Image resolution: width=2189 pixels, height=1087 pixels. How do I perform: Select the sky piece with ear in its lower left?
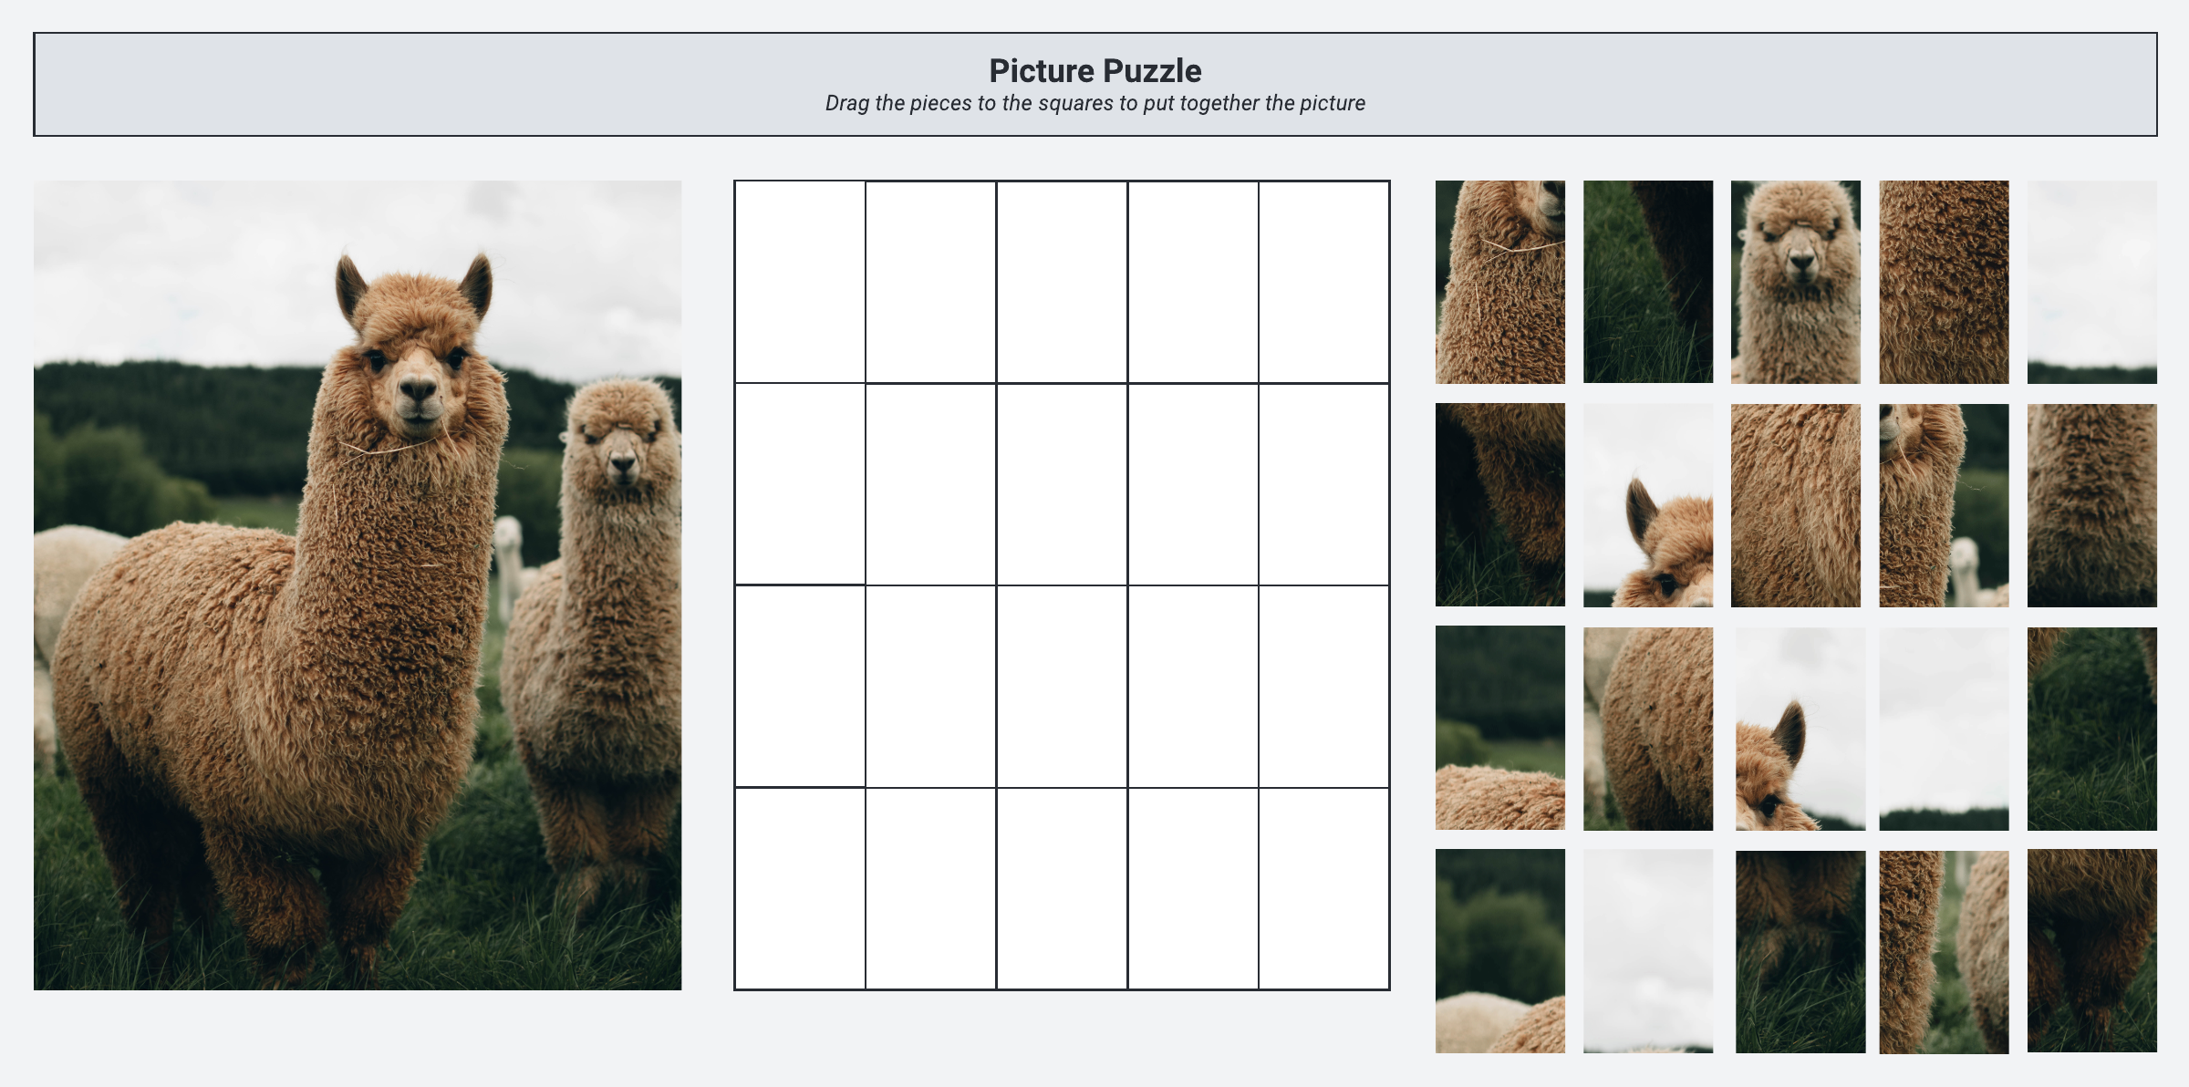(x=1800, y=728)
